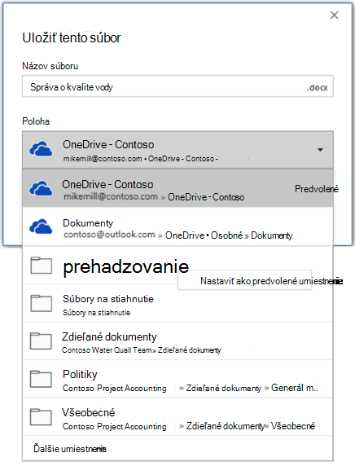Open Ďalšie umiestnenia link

click(70, 449)
